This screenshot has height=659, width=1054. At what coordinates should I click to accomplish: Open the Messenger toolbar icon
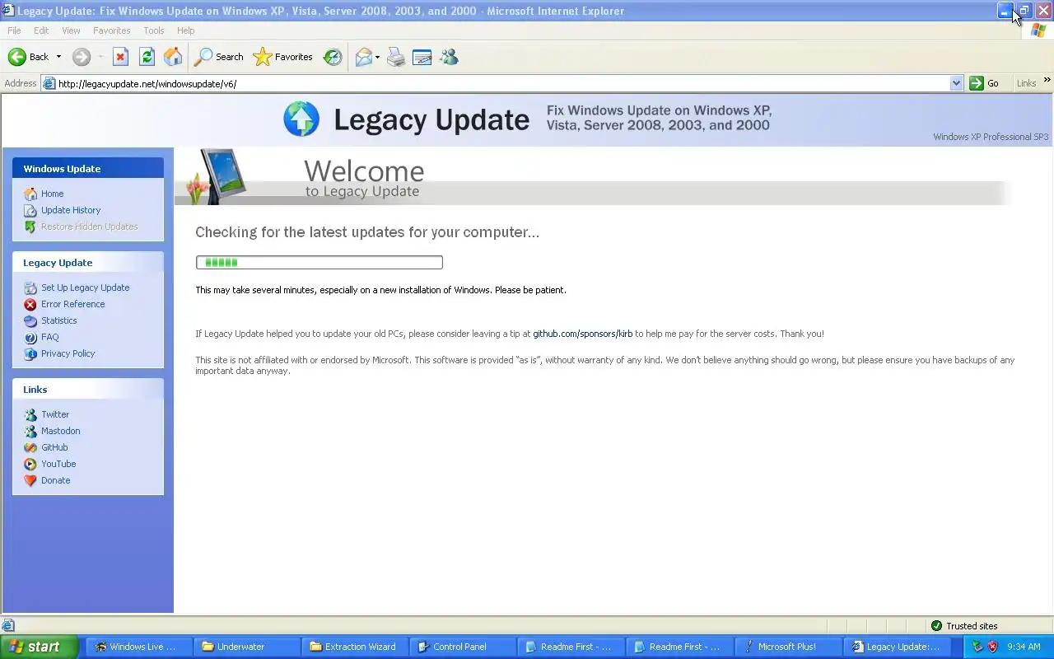coord(449,57)
